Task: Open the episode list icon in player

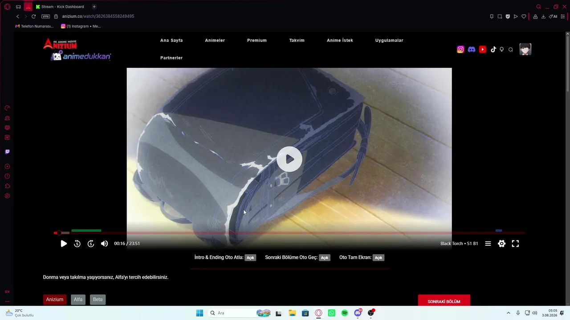Action: (x=488, y=244)
